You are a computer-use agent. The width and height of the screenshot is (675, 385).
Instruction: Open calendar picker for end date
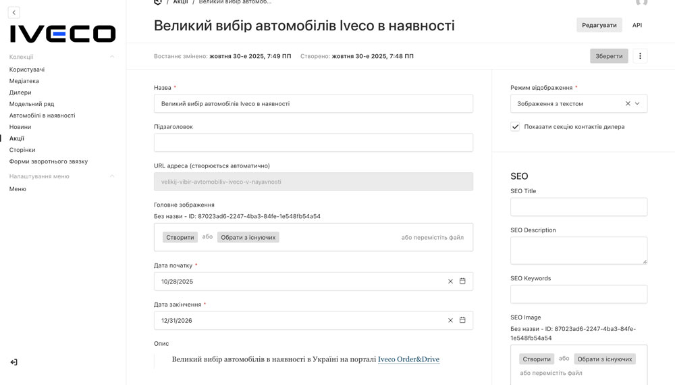tap(462, 321)
